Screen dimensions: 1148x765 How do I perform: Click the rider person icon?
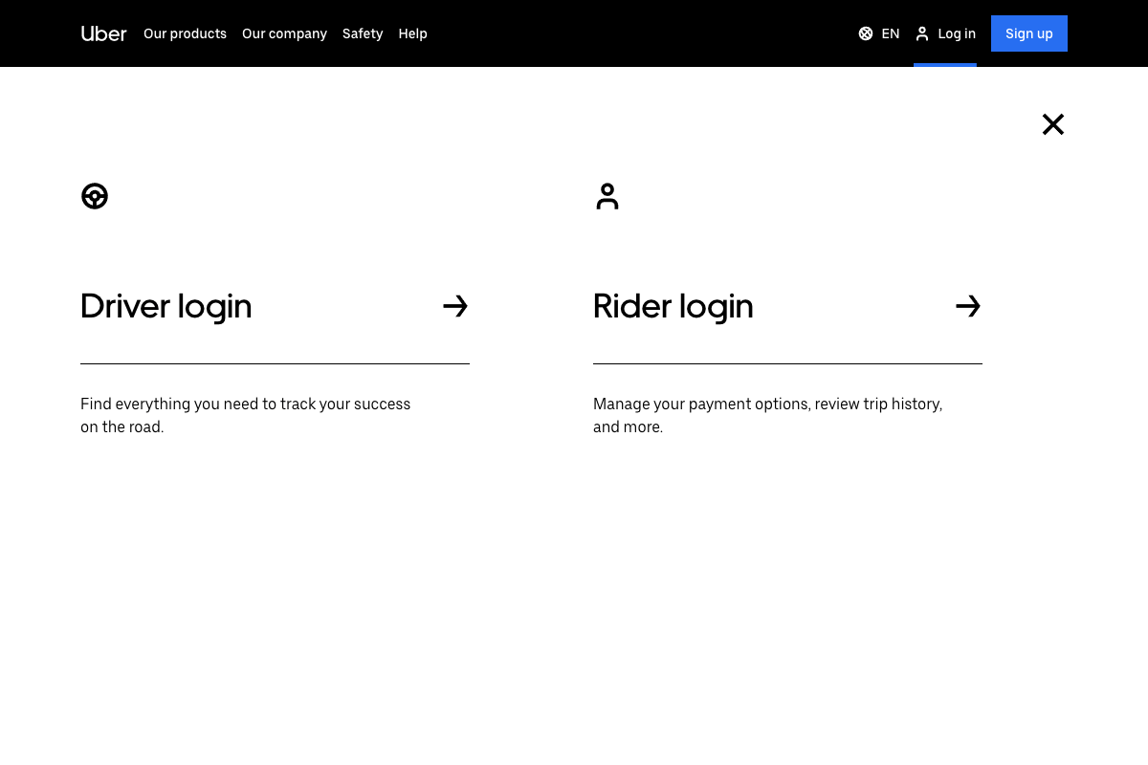607,196
